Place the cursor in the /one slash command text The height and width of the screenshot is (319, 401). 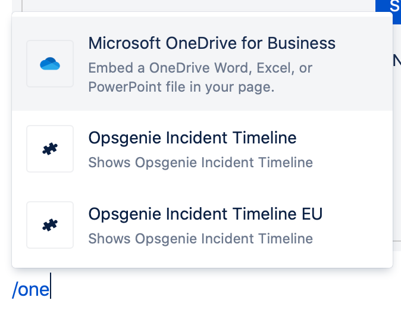click(x=31, y=290)
